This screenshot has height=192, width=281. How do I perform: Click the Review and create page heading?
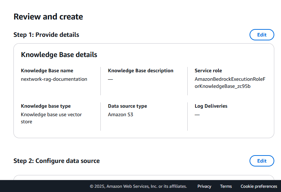pos(48,17)
